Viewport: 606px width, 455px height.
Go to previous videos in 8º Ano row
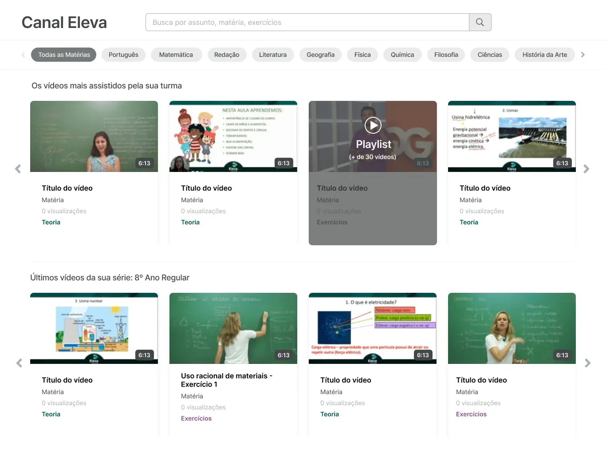tap(19, 363)
